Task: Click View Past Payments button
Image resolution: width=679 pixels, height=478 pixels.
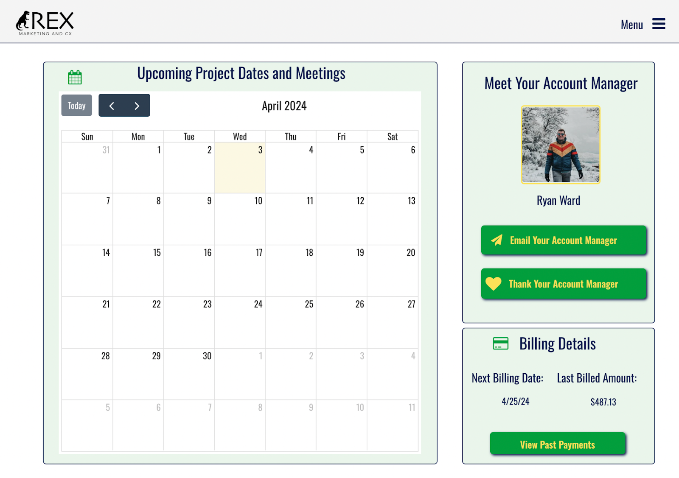Action: (x=558, y=444)
